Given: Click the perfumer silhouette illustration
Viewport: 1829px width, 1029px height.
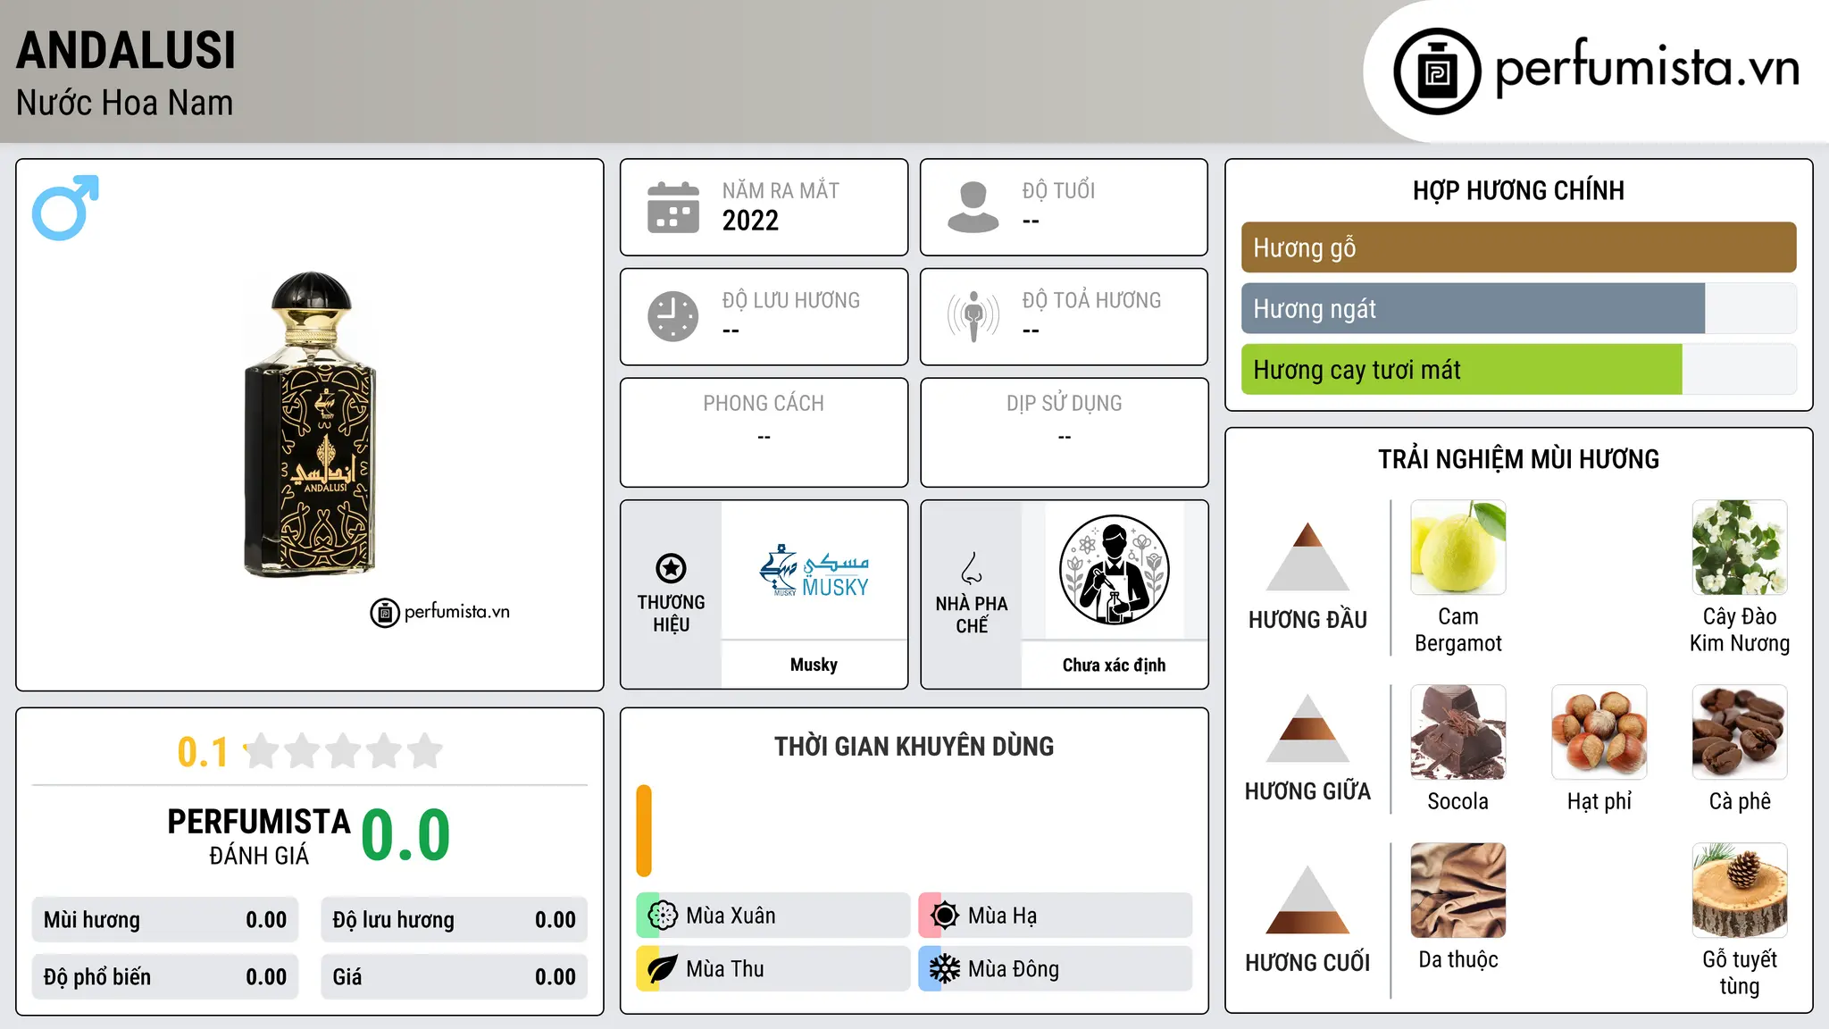Looking at the screenshot, I should [x=1114, y=570].
